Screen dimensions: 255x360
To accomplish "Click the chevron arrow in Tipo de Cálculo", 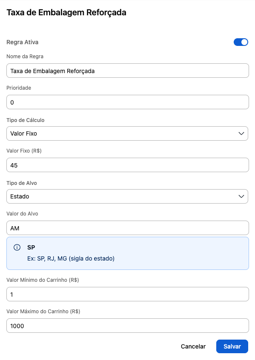I will pyautogui.click(x=241, y=133).
